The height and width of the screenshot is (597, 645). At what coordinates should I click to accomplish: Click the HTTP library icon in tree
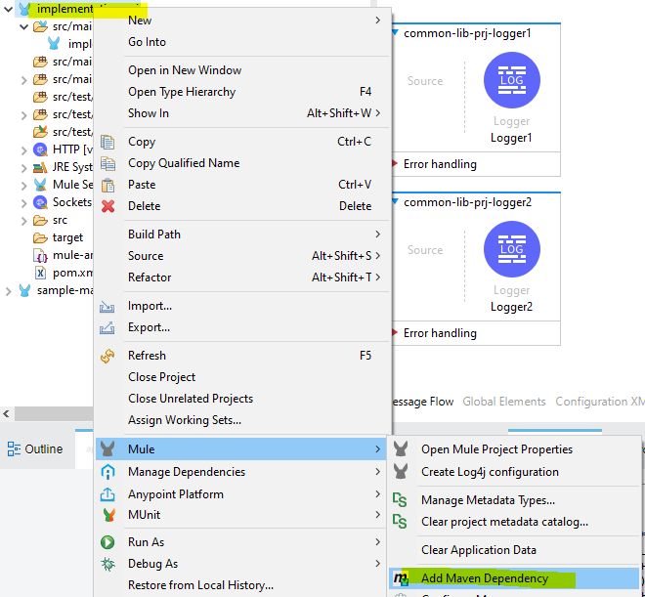tap(40, 149)
